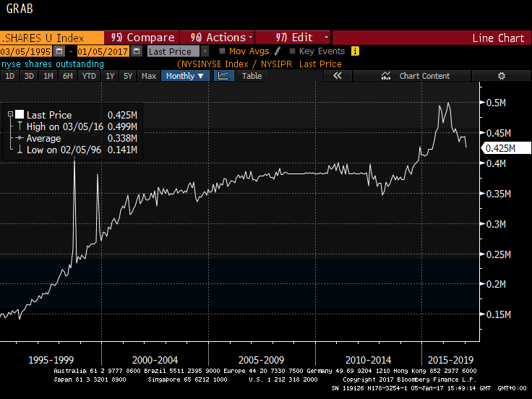The height and width of the screenshot is (399, 532).
Task: Open the start date calendar picker icon
Action: tap(59, 51)
